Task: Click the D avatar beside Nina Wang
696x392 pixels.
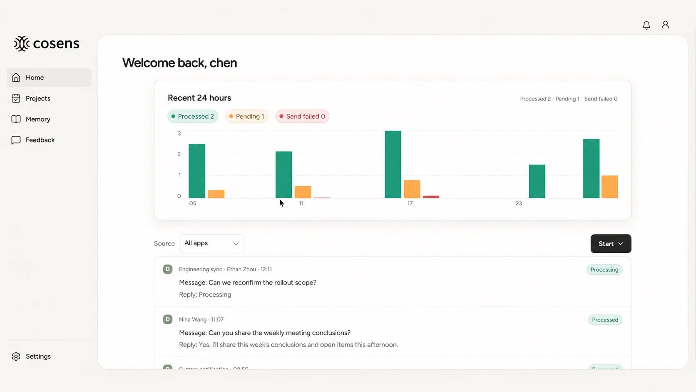Action: point(167,320)
